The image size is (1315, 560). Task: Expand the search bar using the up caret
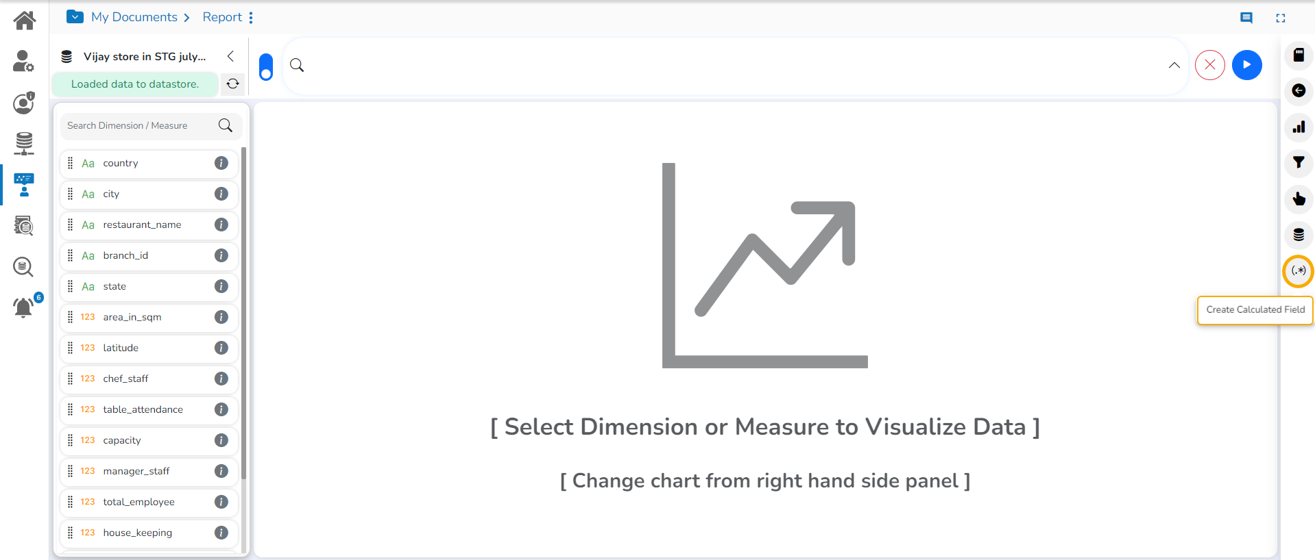pyautogui.click(x=1174, y=65)
